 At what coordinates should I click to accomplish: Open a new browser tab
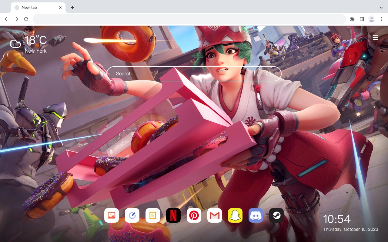[x=72, y=7]
